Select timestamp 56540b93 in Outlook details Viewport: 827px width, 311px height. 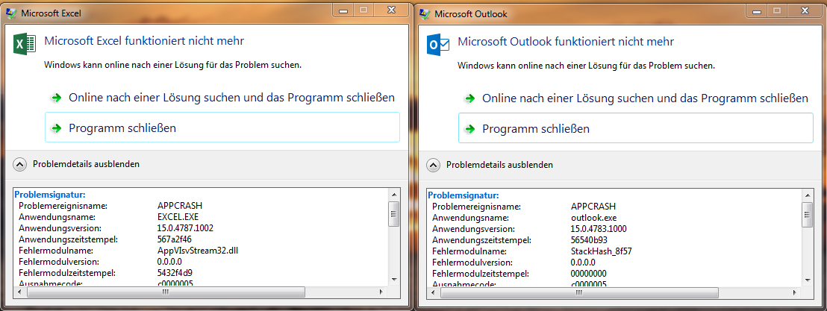[589, 239]
